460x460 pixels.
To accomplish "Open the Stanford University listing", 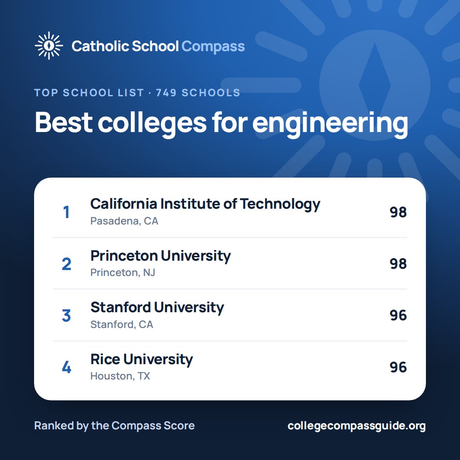I will tap(230, 315).
